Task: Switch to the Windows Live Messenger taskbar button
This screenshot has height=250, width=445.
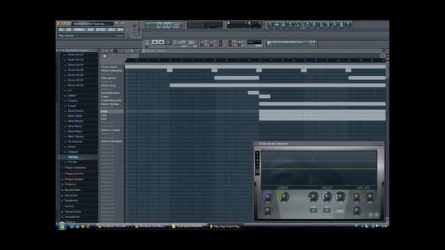Action: (x=151, y=226)
